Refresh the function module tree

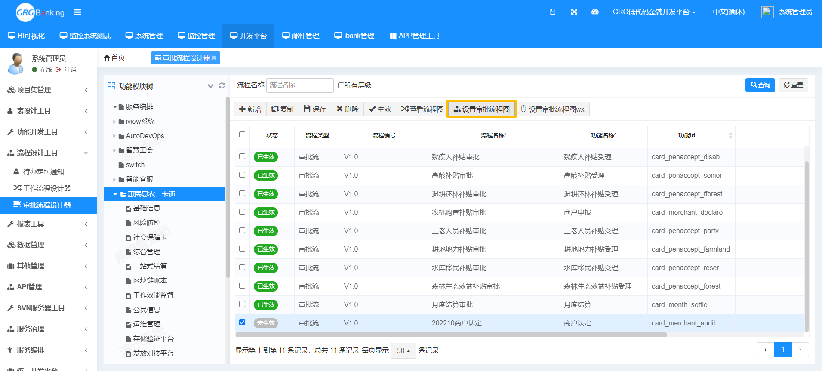(x=222, y=86)
